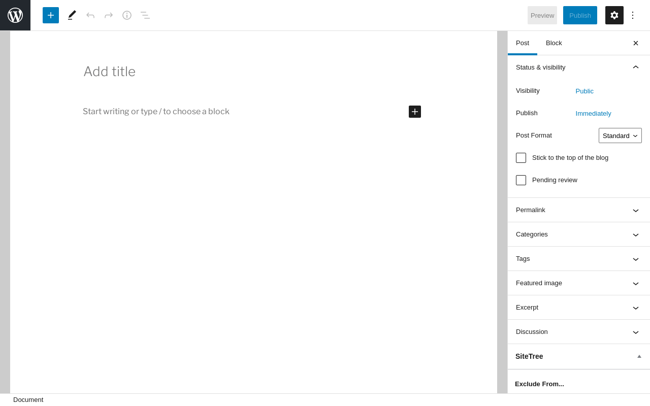Screen dimensions: 650x406
Task: Undo the last change
Action: pos(90,15)
